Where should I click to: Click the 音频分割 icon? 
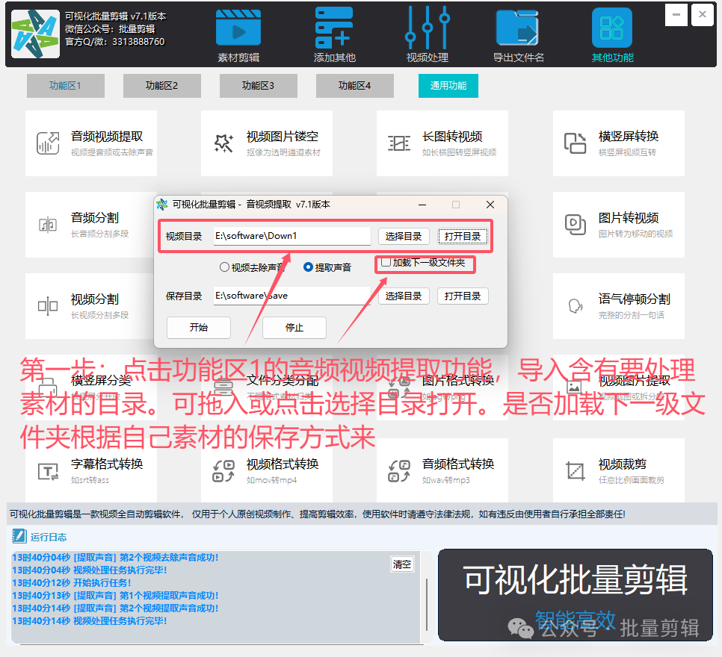click(x=48, y=225)
